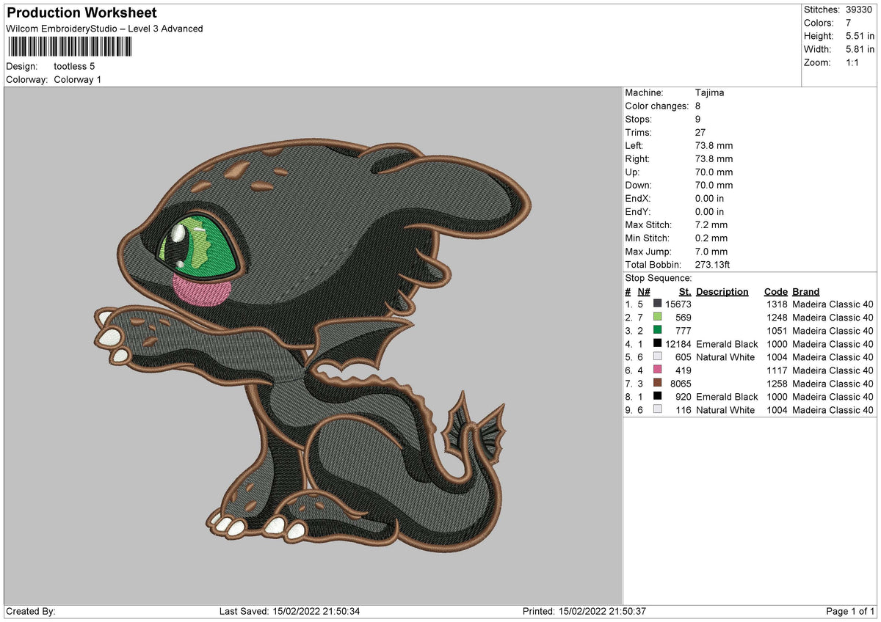Click the Stop Sequence label
The height and width of the screenshot is (622, 881).
(x=658, y=278)
